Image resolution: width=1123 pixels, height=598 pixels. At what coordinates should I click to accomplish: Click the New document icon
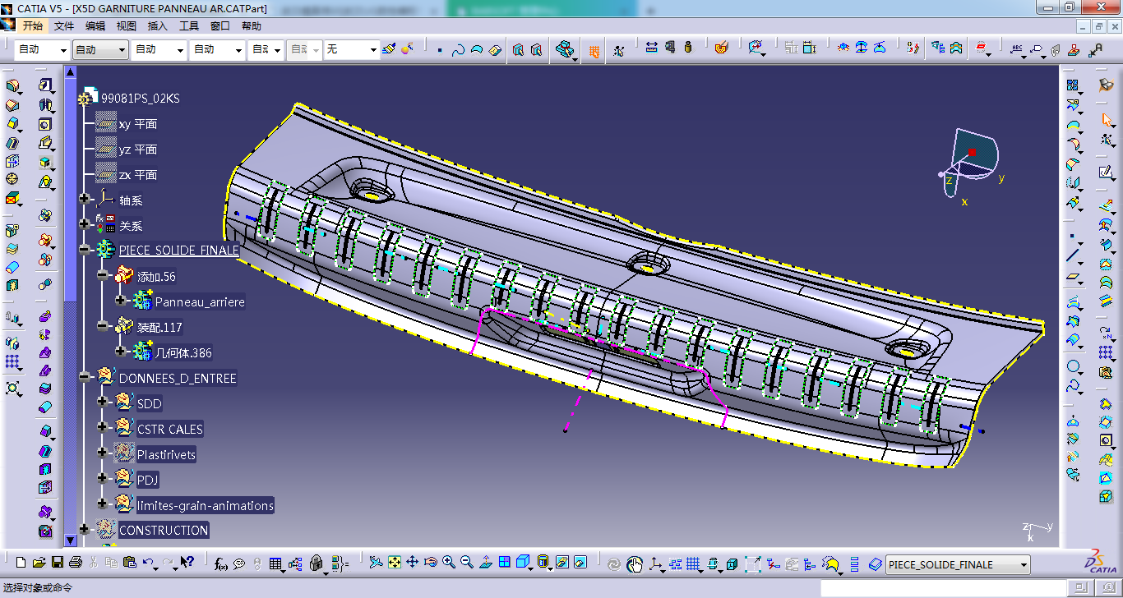pos(21,563)
